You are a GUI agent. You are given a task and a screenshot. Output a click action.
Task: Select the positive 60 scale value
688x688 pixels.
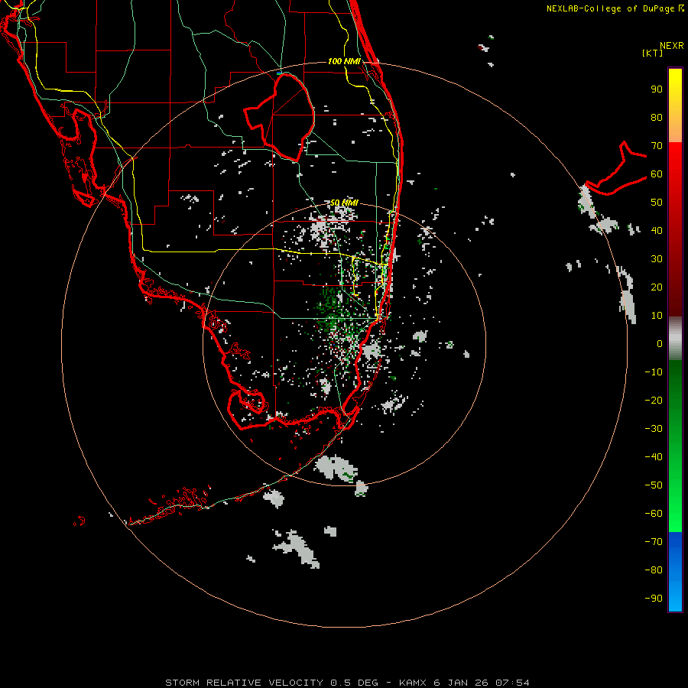click(657, 174)
